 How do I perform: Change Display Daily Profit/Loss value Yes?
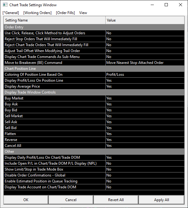coord(145,157)
